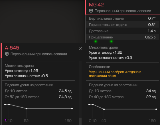Click the shield icon under MG 42
The image size is (160, 125).
tap(91, 11)
